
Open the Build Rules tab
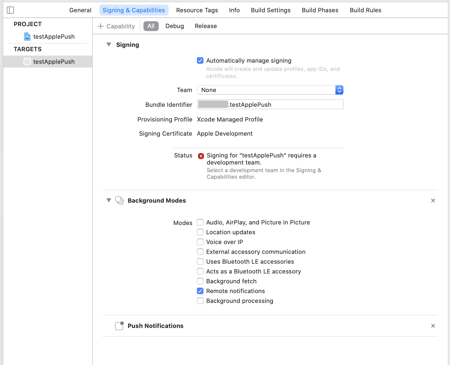(x=365, y=10)
